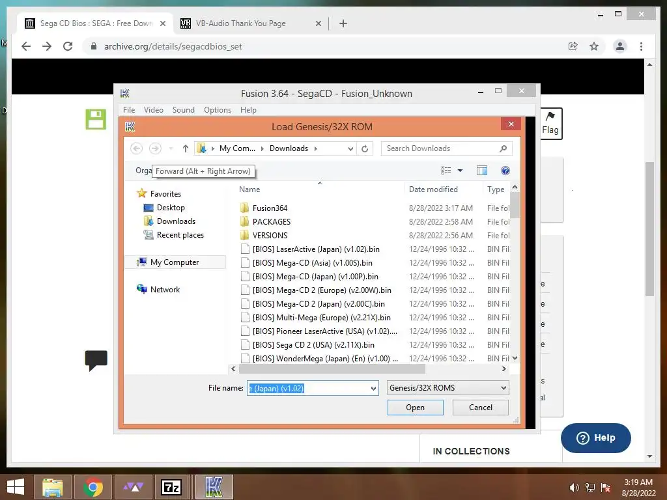Expand the Downloads breadcrumb arrow
Image resolution: width=667 pixels, height=500 pixels.
click(316, 148)
